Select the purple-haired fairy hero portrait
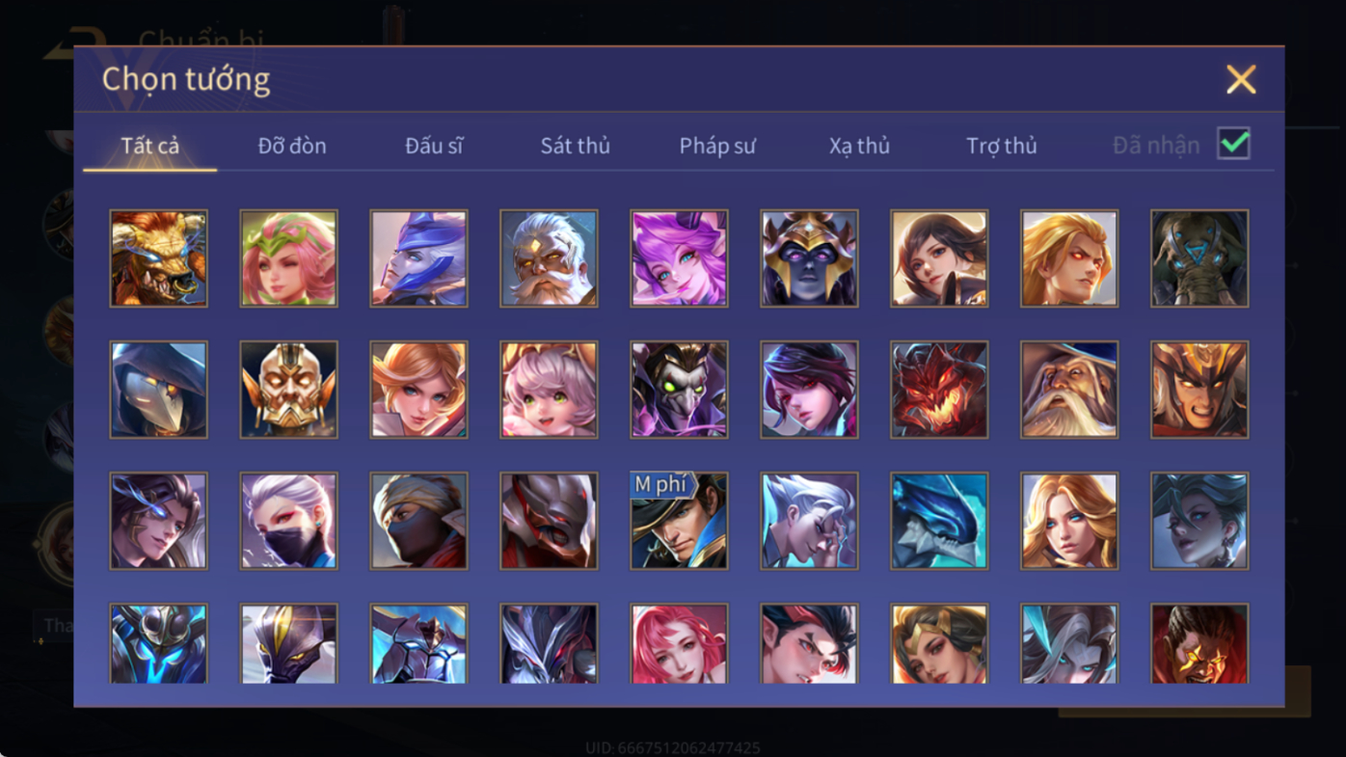1346x757 pixels. point(679,258)
